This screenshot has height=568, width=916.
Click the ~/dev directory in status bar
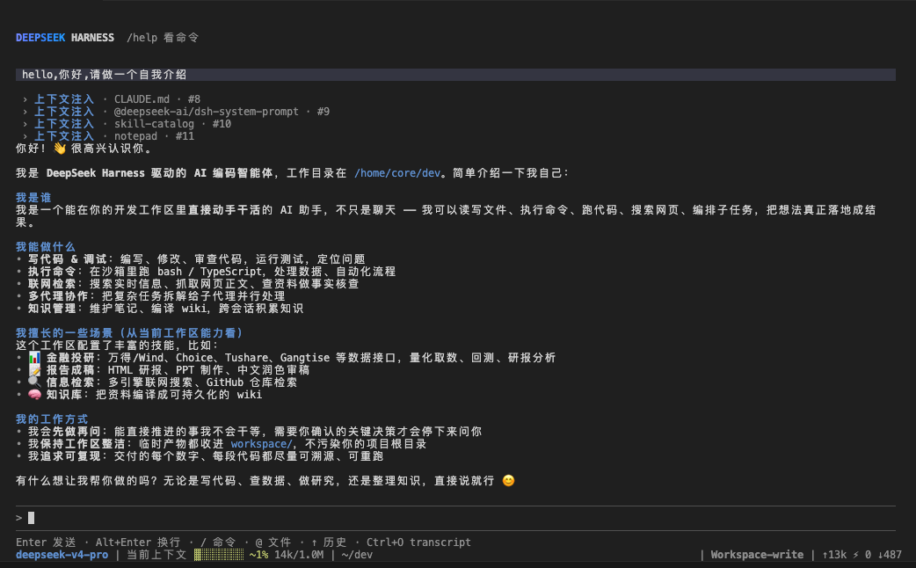pos(357,555)
